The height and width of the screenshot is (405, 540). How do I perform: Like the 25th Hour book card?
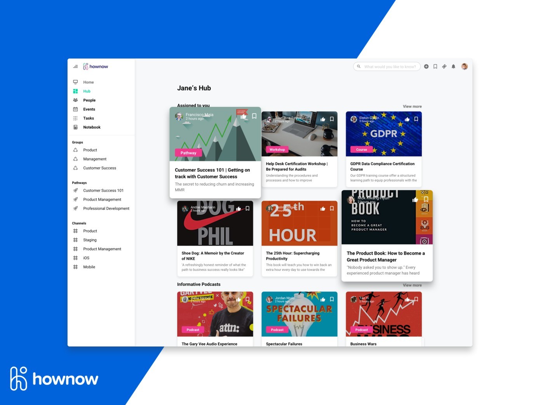(x=322, y=209)
